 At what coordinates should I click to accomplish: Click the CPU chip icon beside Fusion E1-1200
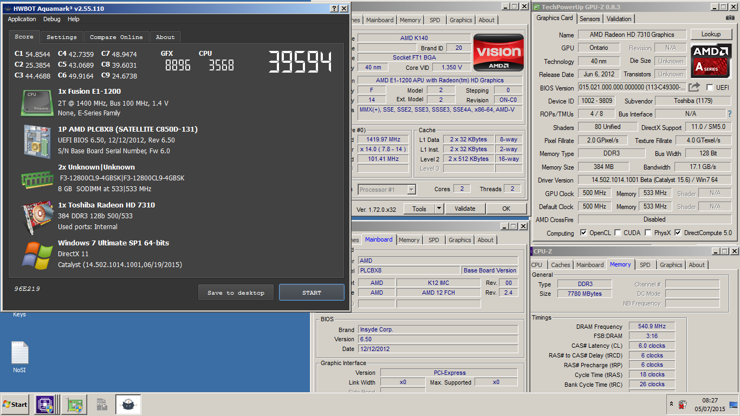[x=37, y=102]
